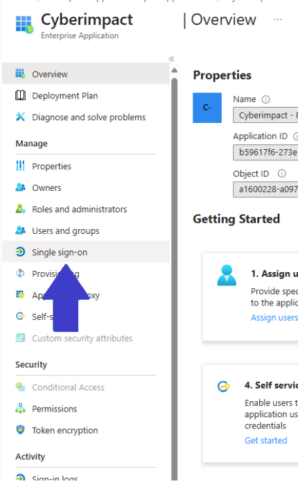Click the Overview icon in sidebar
The image size is (298, 481).
click(x=20, y=74)
